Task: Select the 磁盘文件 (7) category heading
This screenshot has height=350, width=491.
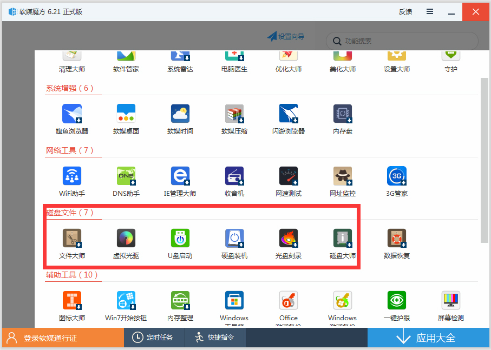Action: pos(69,213)
